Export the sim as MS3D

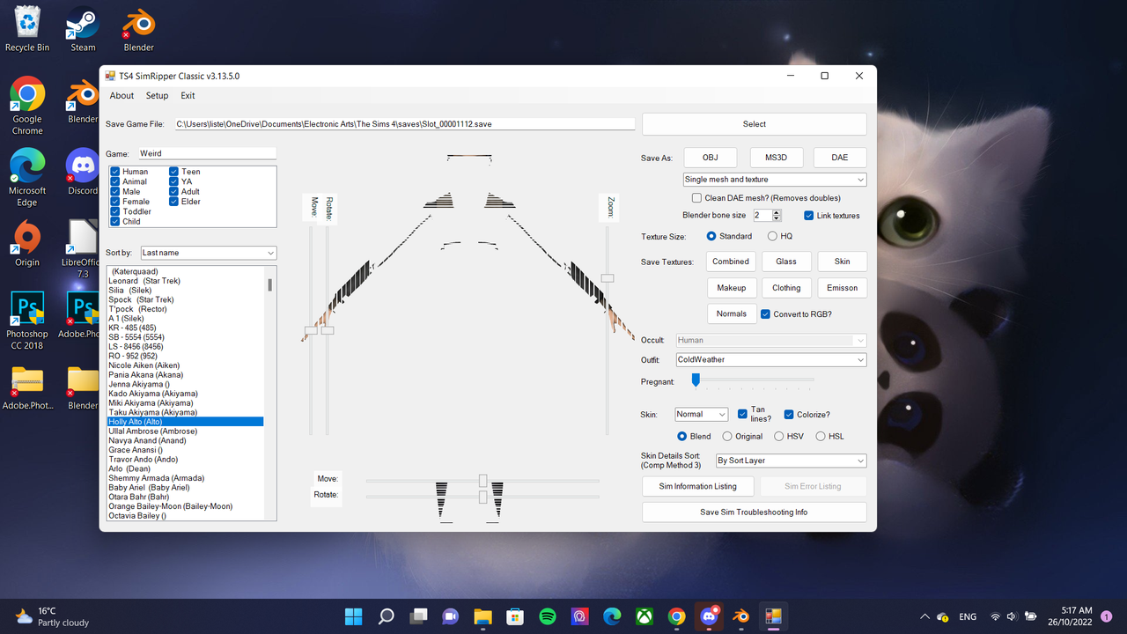pos(776,157)
